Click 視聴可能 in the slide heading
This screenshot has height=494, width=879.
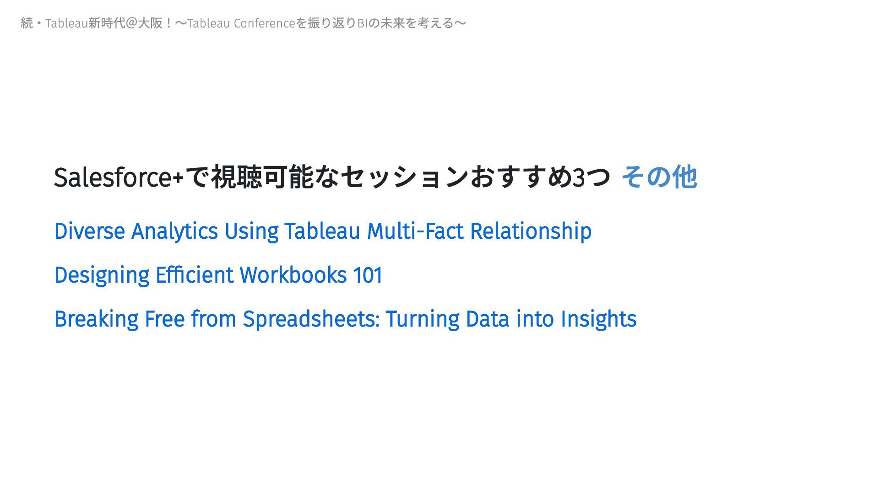tap(262, 177)
